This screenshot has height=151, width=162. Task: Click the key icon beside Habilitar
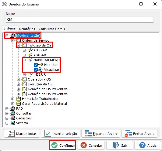[x=41, y=65]
